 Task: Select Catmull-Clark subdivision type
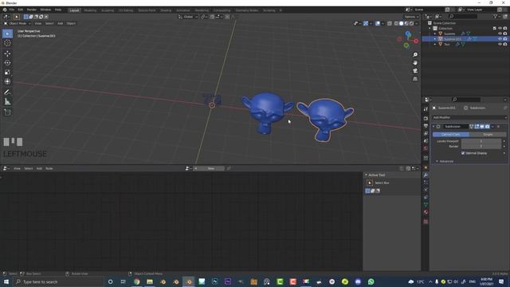click(451, 135)
